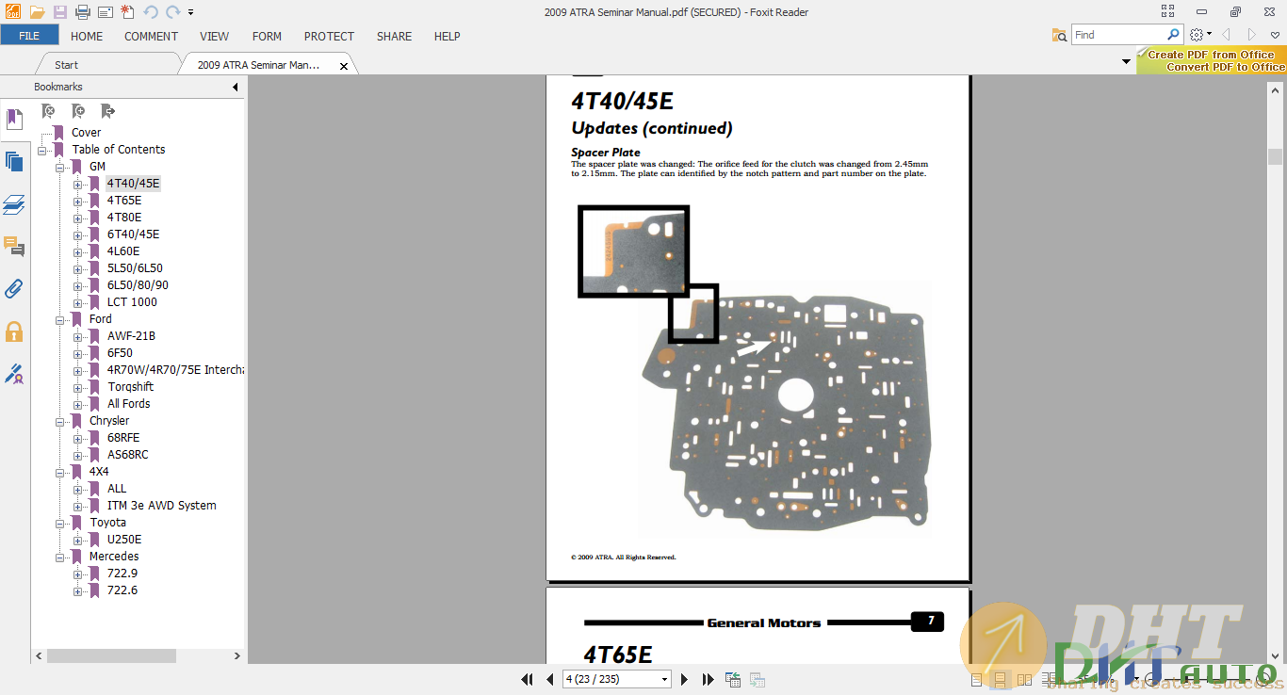Close the 2009 ATRA Seminar Manual tab

(x=344, y=66)
